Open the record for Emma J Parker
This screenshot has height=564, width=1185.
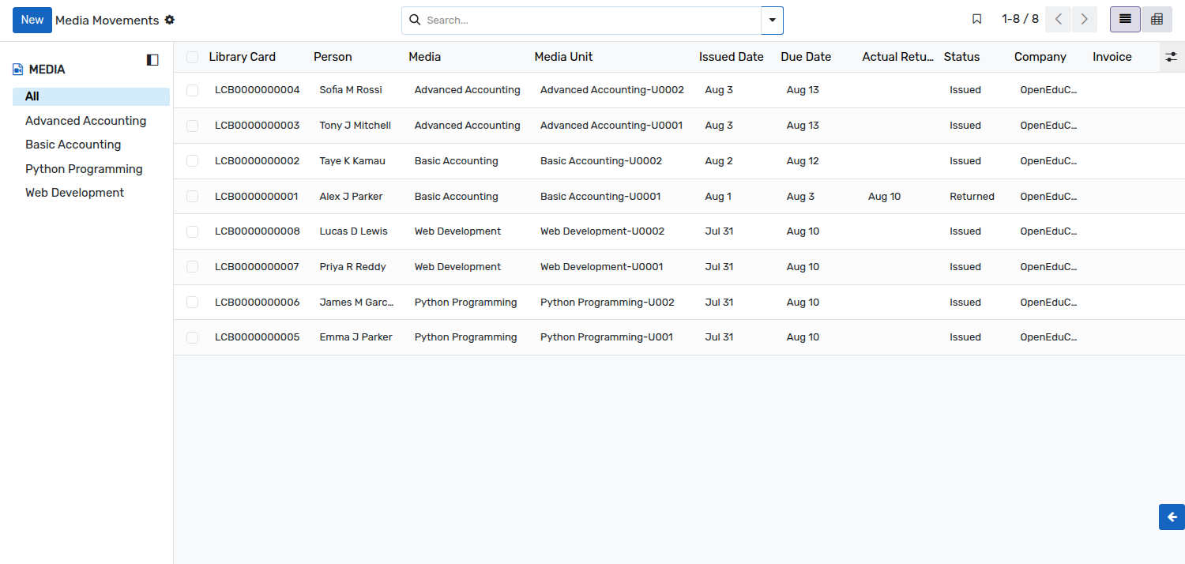(x=355, y=337)
